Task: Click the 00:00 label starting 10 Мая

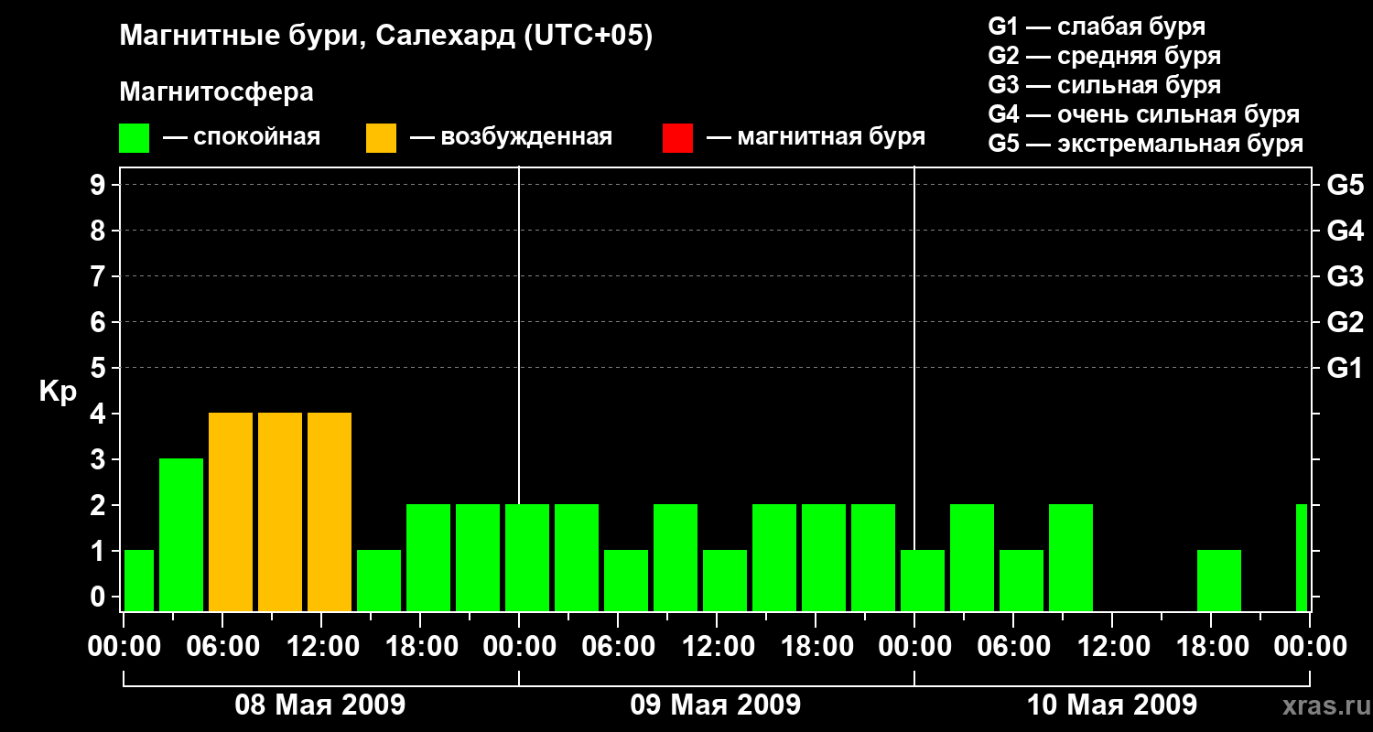Action: click(914, 646)
